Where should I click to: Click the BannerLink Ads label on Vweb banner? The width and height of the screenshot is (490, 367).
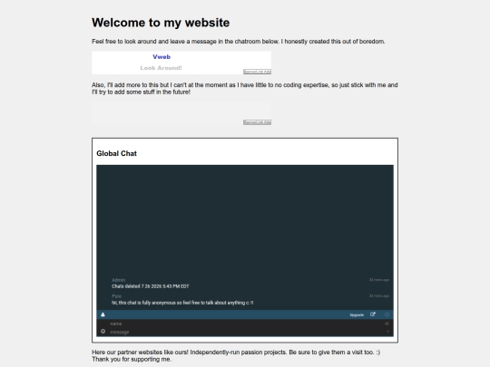pos(257,72)
